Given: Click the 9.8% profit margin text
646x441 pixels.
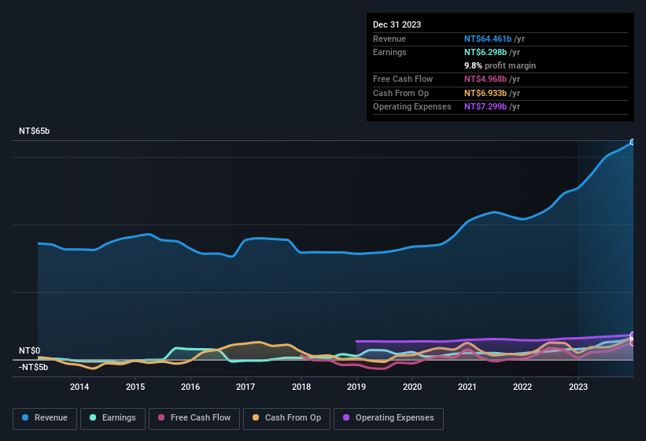Looking at the screenshot, I should point(500,65).
